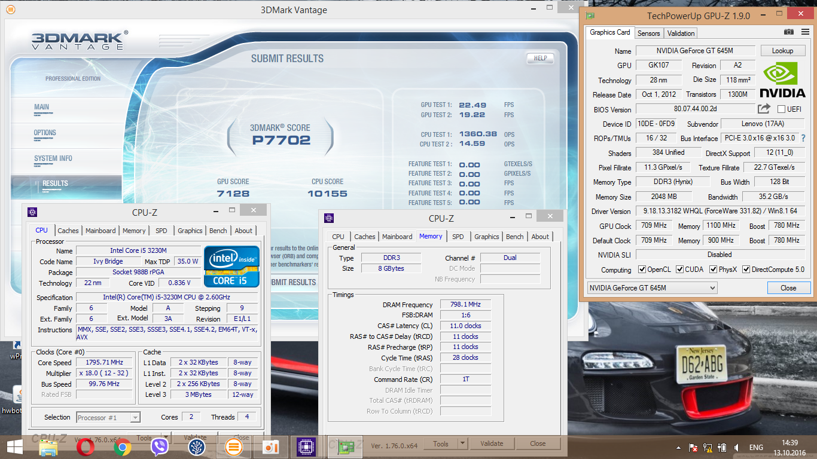Image resolution: width=817 pixels, height=459 pixels.
Task: Click the Tools button in the Memory-tab CPU-Z window
Action: point(441,443)
